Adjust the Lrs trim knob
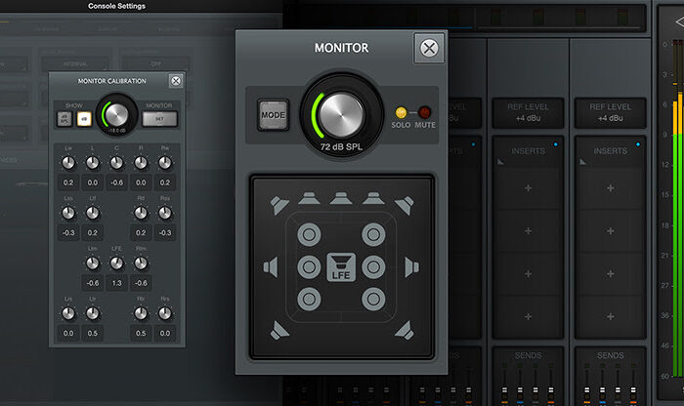This screenshot has height=406, width=684. point(68,313)
